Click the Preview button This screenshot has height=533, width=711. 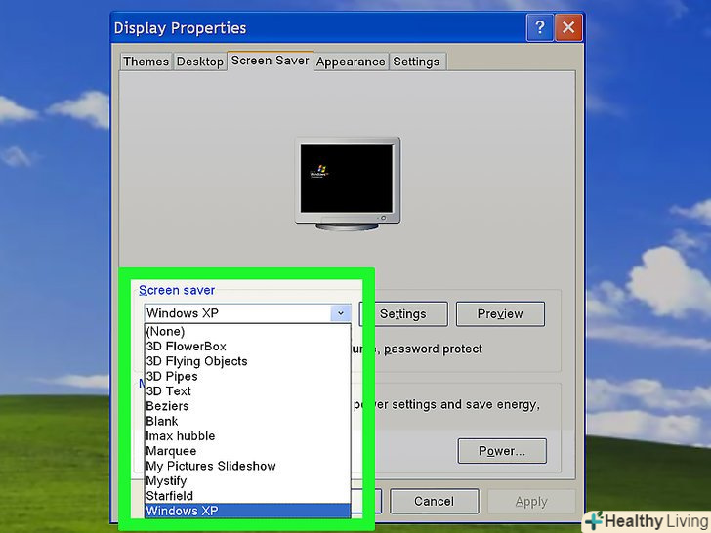click(x=500, y=314)
